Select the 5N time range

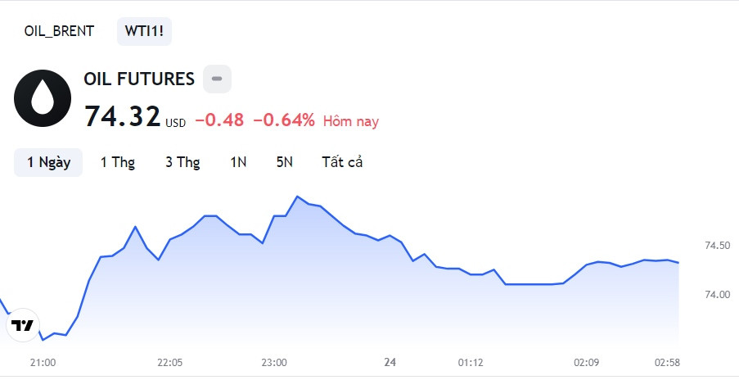(x=284, y=162)
